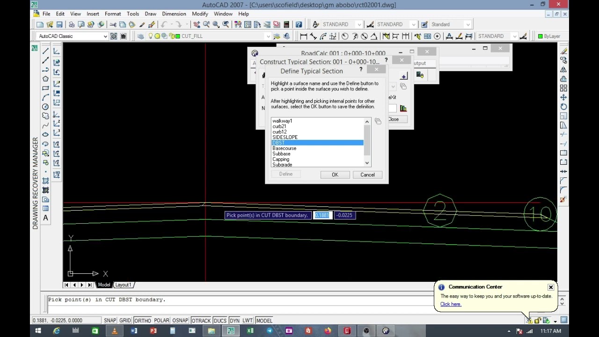The image size is (599, 337).
Task: Select the Revision Cloud tool
Action: coord(45,116)
